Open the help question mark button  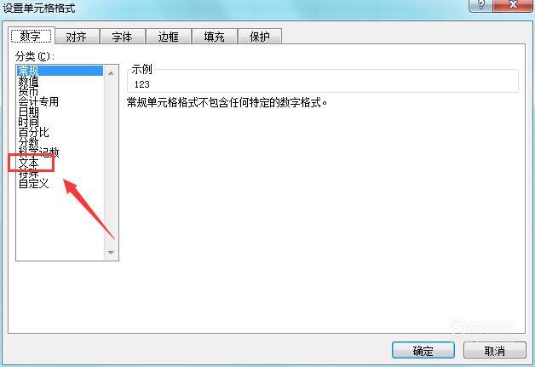(x=480, y=5)
